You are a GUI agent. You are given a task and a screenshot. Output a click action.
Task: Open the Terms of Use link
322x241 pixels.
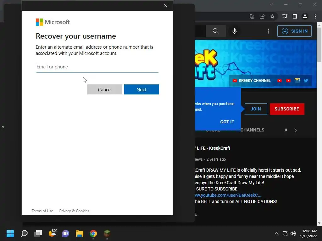(x=42, y=211)
